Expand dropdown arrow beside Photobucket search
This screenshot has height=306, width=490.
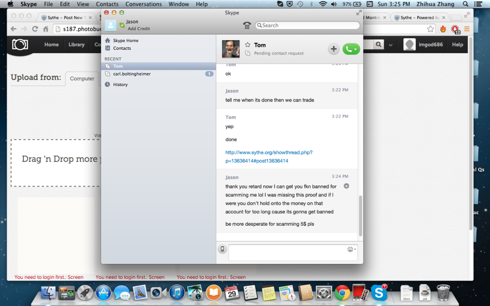point(390,45)
